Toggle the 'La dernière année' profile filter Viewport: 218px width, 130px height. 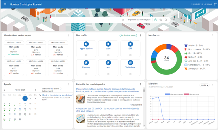click(x=128, y=35)
